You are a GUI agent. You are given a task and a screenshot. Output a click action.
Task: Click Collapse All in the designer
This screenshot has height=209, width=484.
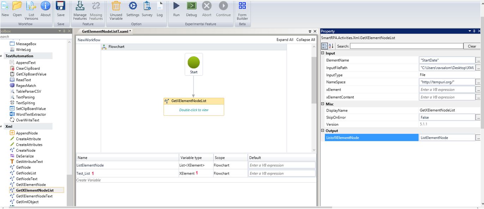tap(305, 40)
